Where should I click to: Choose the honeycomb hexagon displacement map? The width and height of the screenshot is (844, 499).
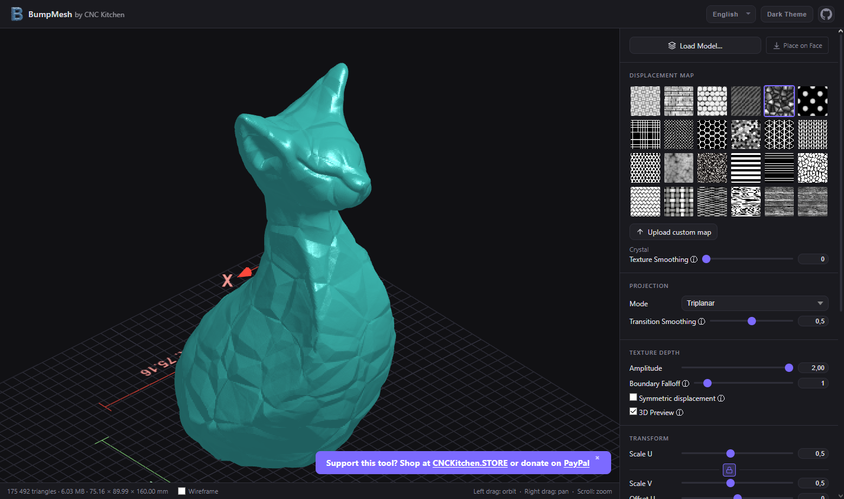[x=712, y=135]
